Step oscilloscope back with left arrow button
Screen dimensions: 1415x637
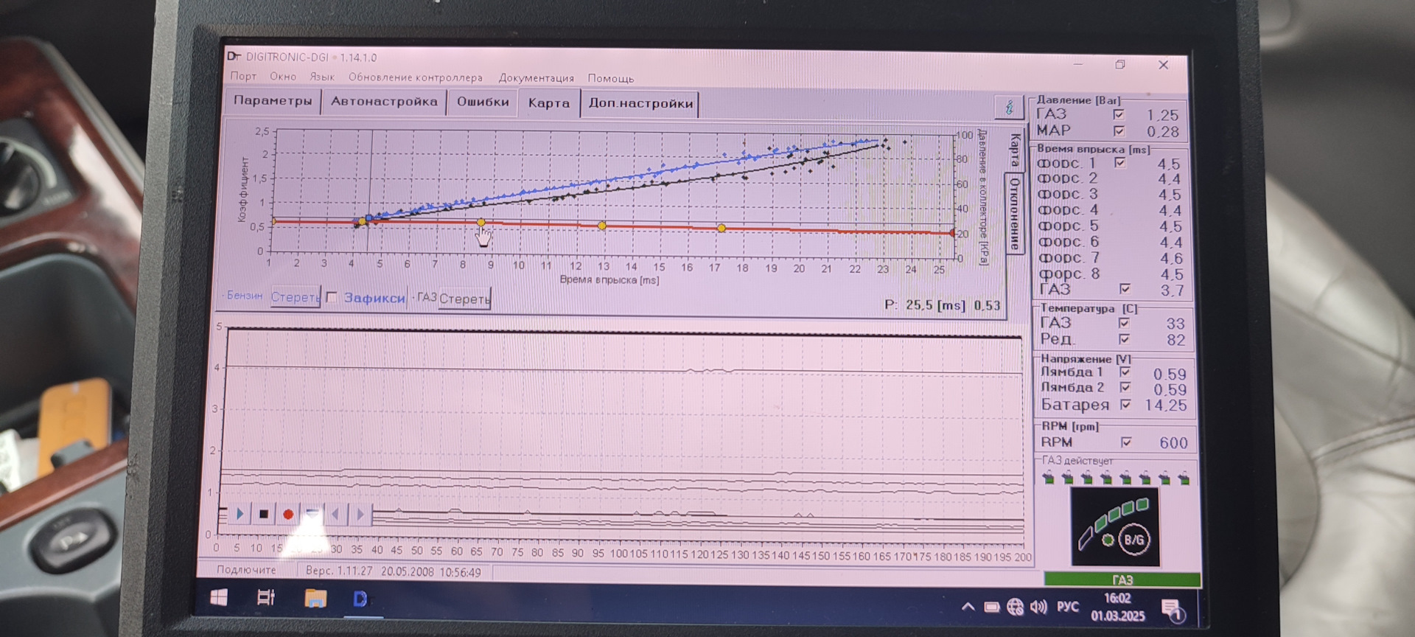coord(336,514)
